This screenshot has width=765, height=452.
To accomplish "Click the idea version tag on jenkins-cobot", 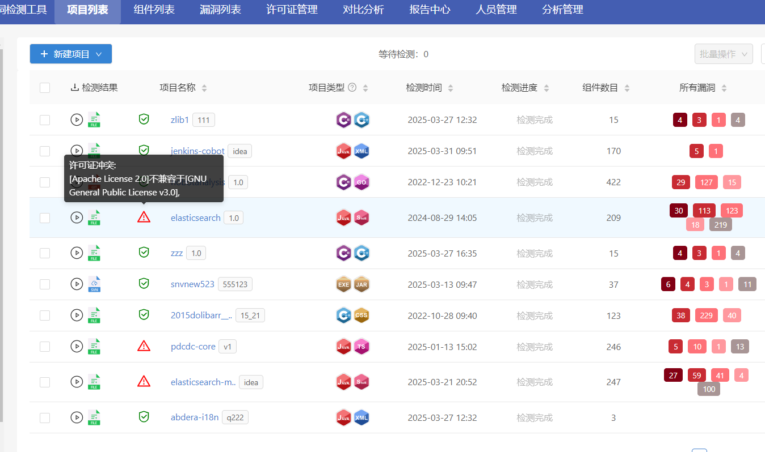I will (240, 151).
